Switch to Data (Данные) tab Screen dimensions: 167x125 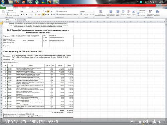pyautogui.click(x=46, y=8)
